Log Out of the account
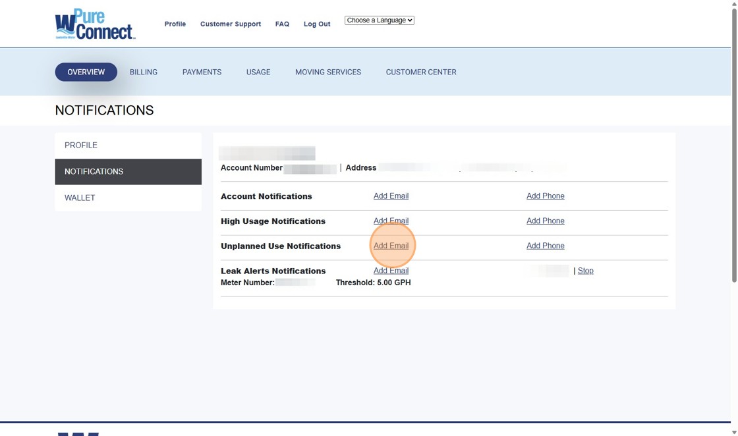The image size is (738, 436). point(316,24)
